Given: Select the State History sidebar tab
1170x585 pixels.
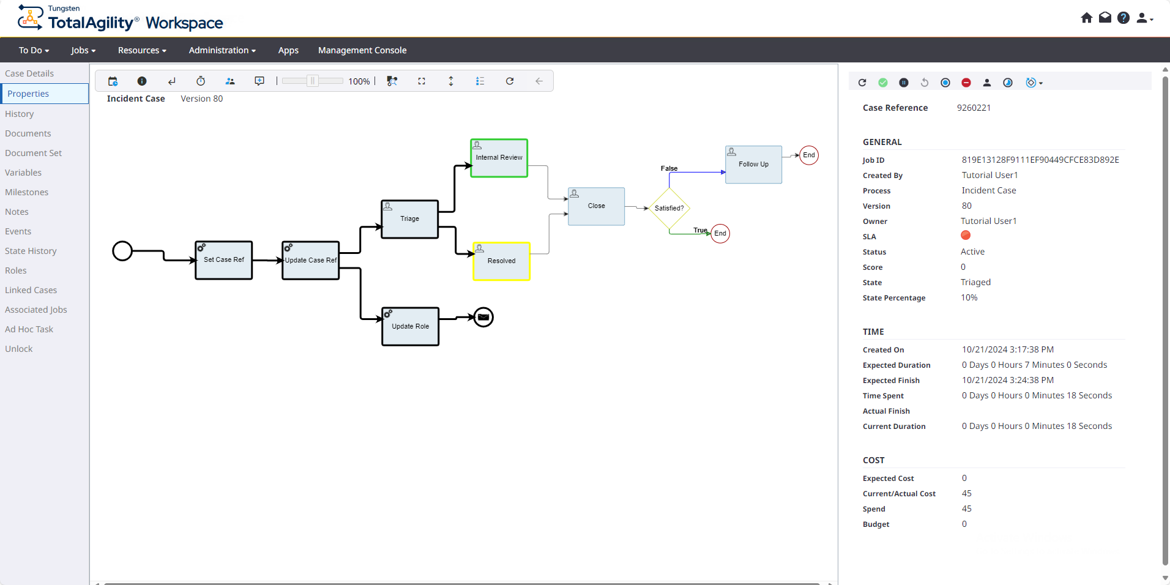Looking at the screenshot, I should pyautogui.click(x=31, y=251).
